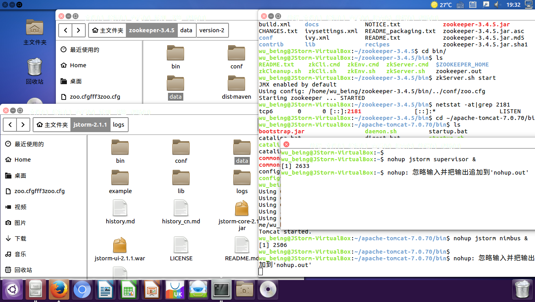
Task: Open 下载 in the jstorm sidebar
Action: [43, 238]
